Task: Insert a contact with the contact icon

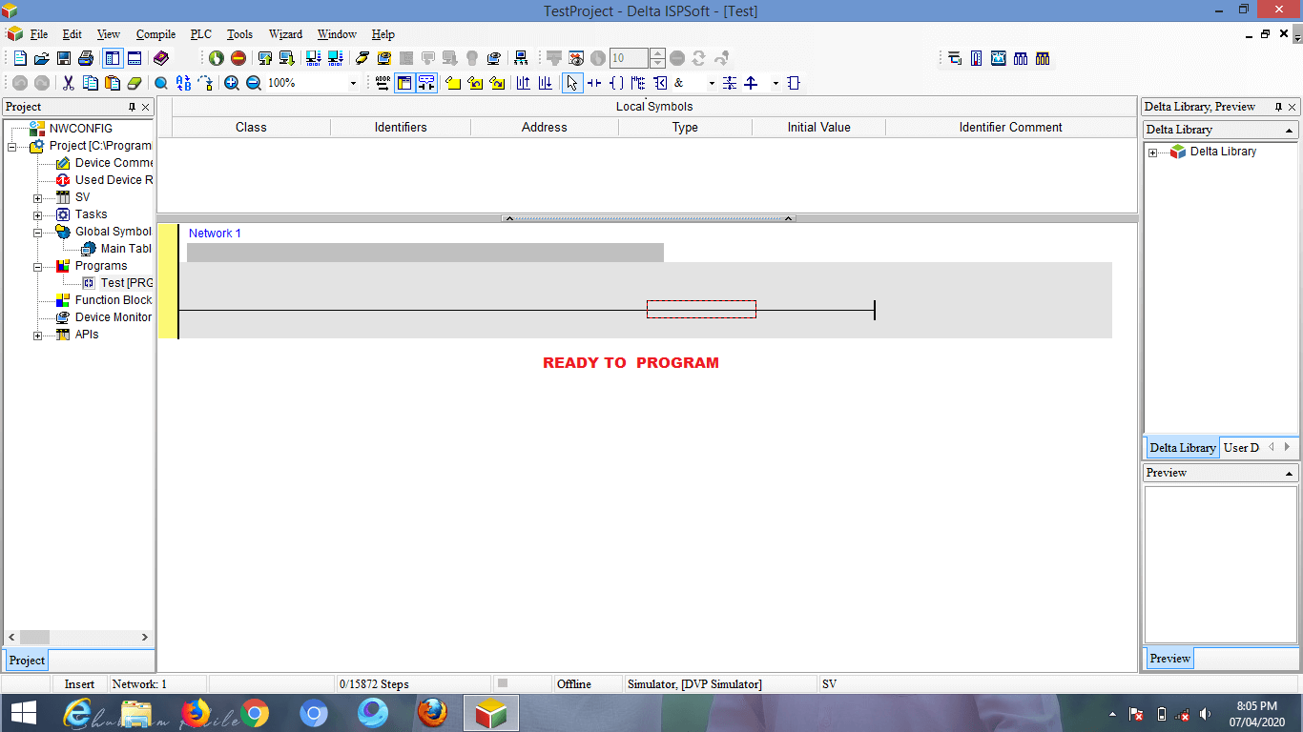Action: click(594, 83)
